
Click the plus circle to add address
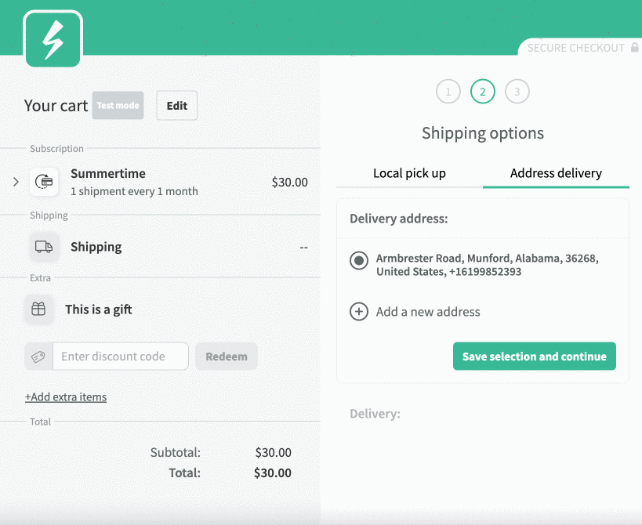coord(359,312)
